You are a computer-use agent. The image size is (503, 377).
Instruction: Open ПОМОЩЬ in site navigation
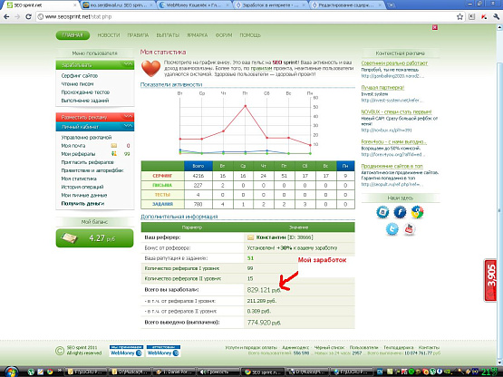click(250, 35)
